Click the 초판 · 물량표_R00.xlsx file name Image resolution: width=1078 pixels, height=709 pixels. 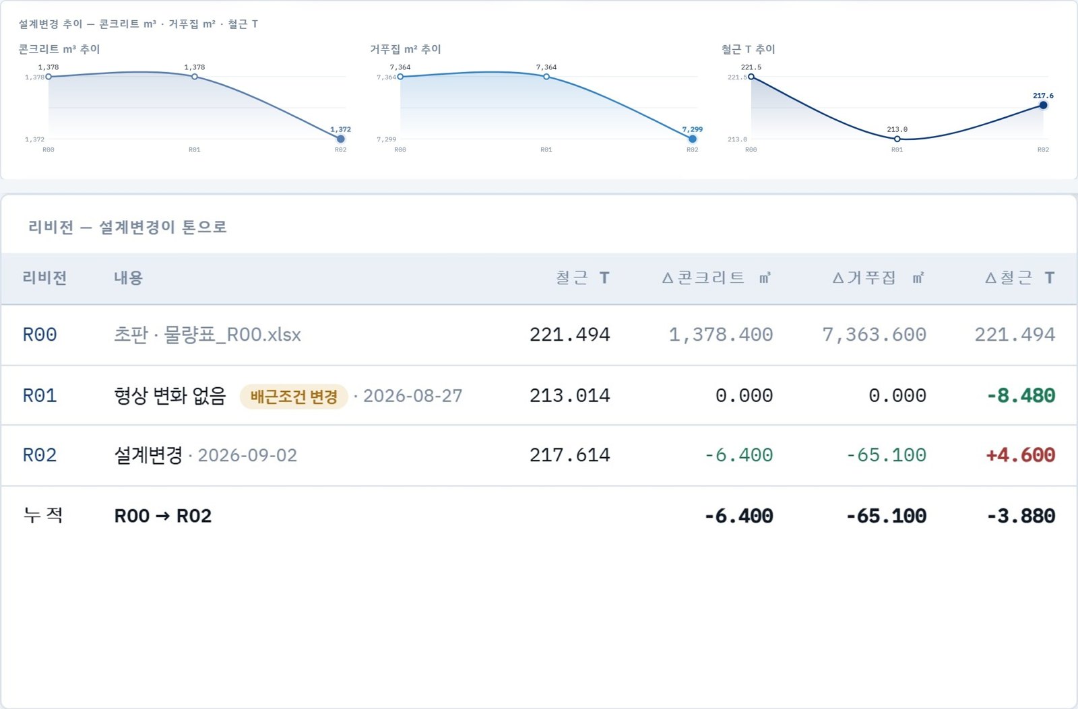(208, 335)
